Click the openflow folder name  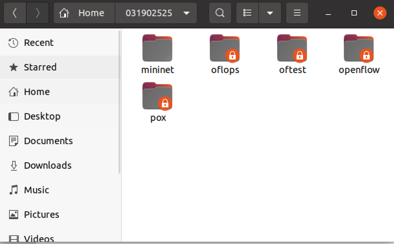(359, 70)
